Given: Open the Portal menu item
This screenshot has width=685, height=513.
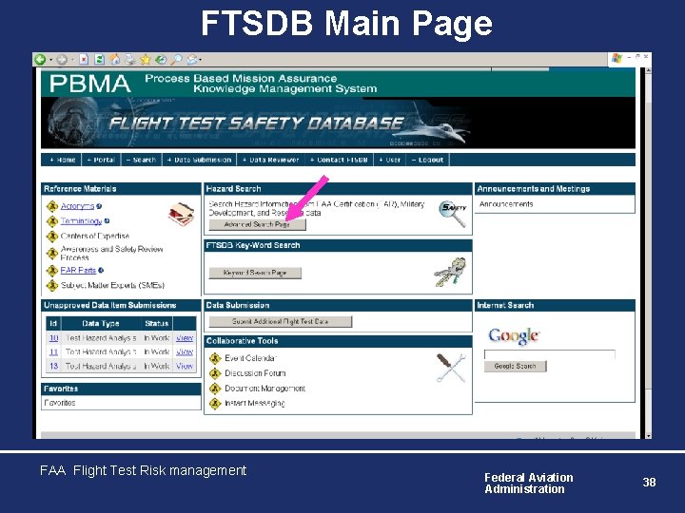Looking at the screenshot, I should 101,160.
